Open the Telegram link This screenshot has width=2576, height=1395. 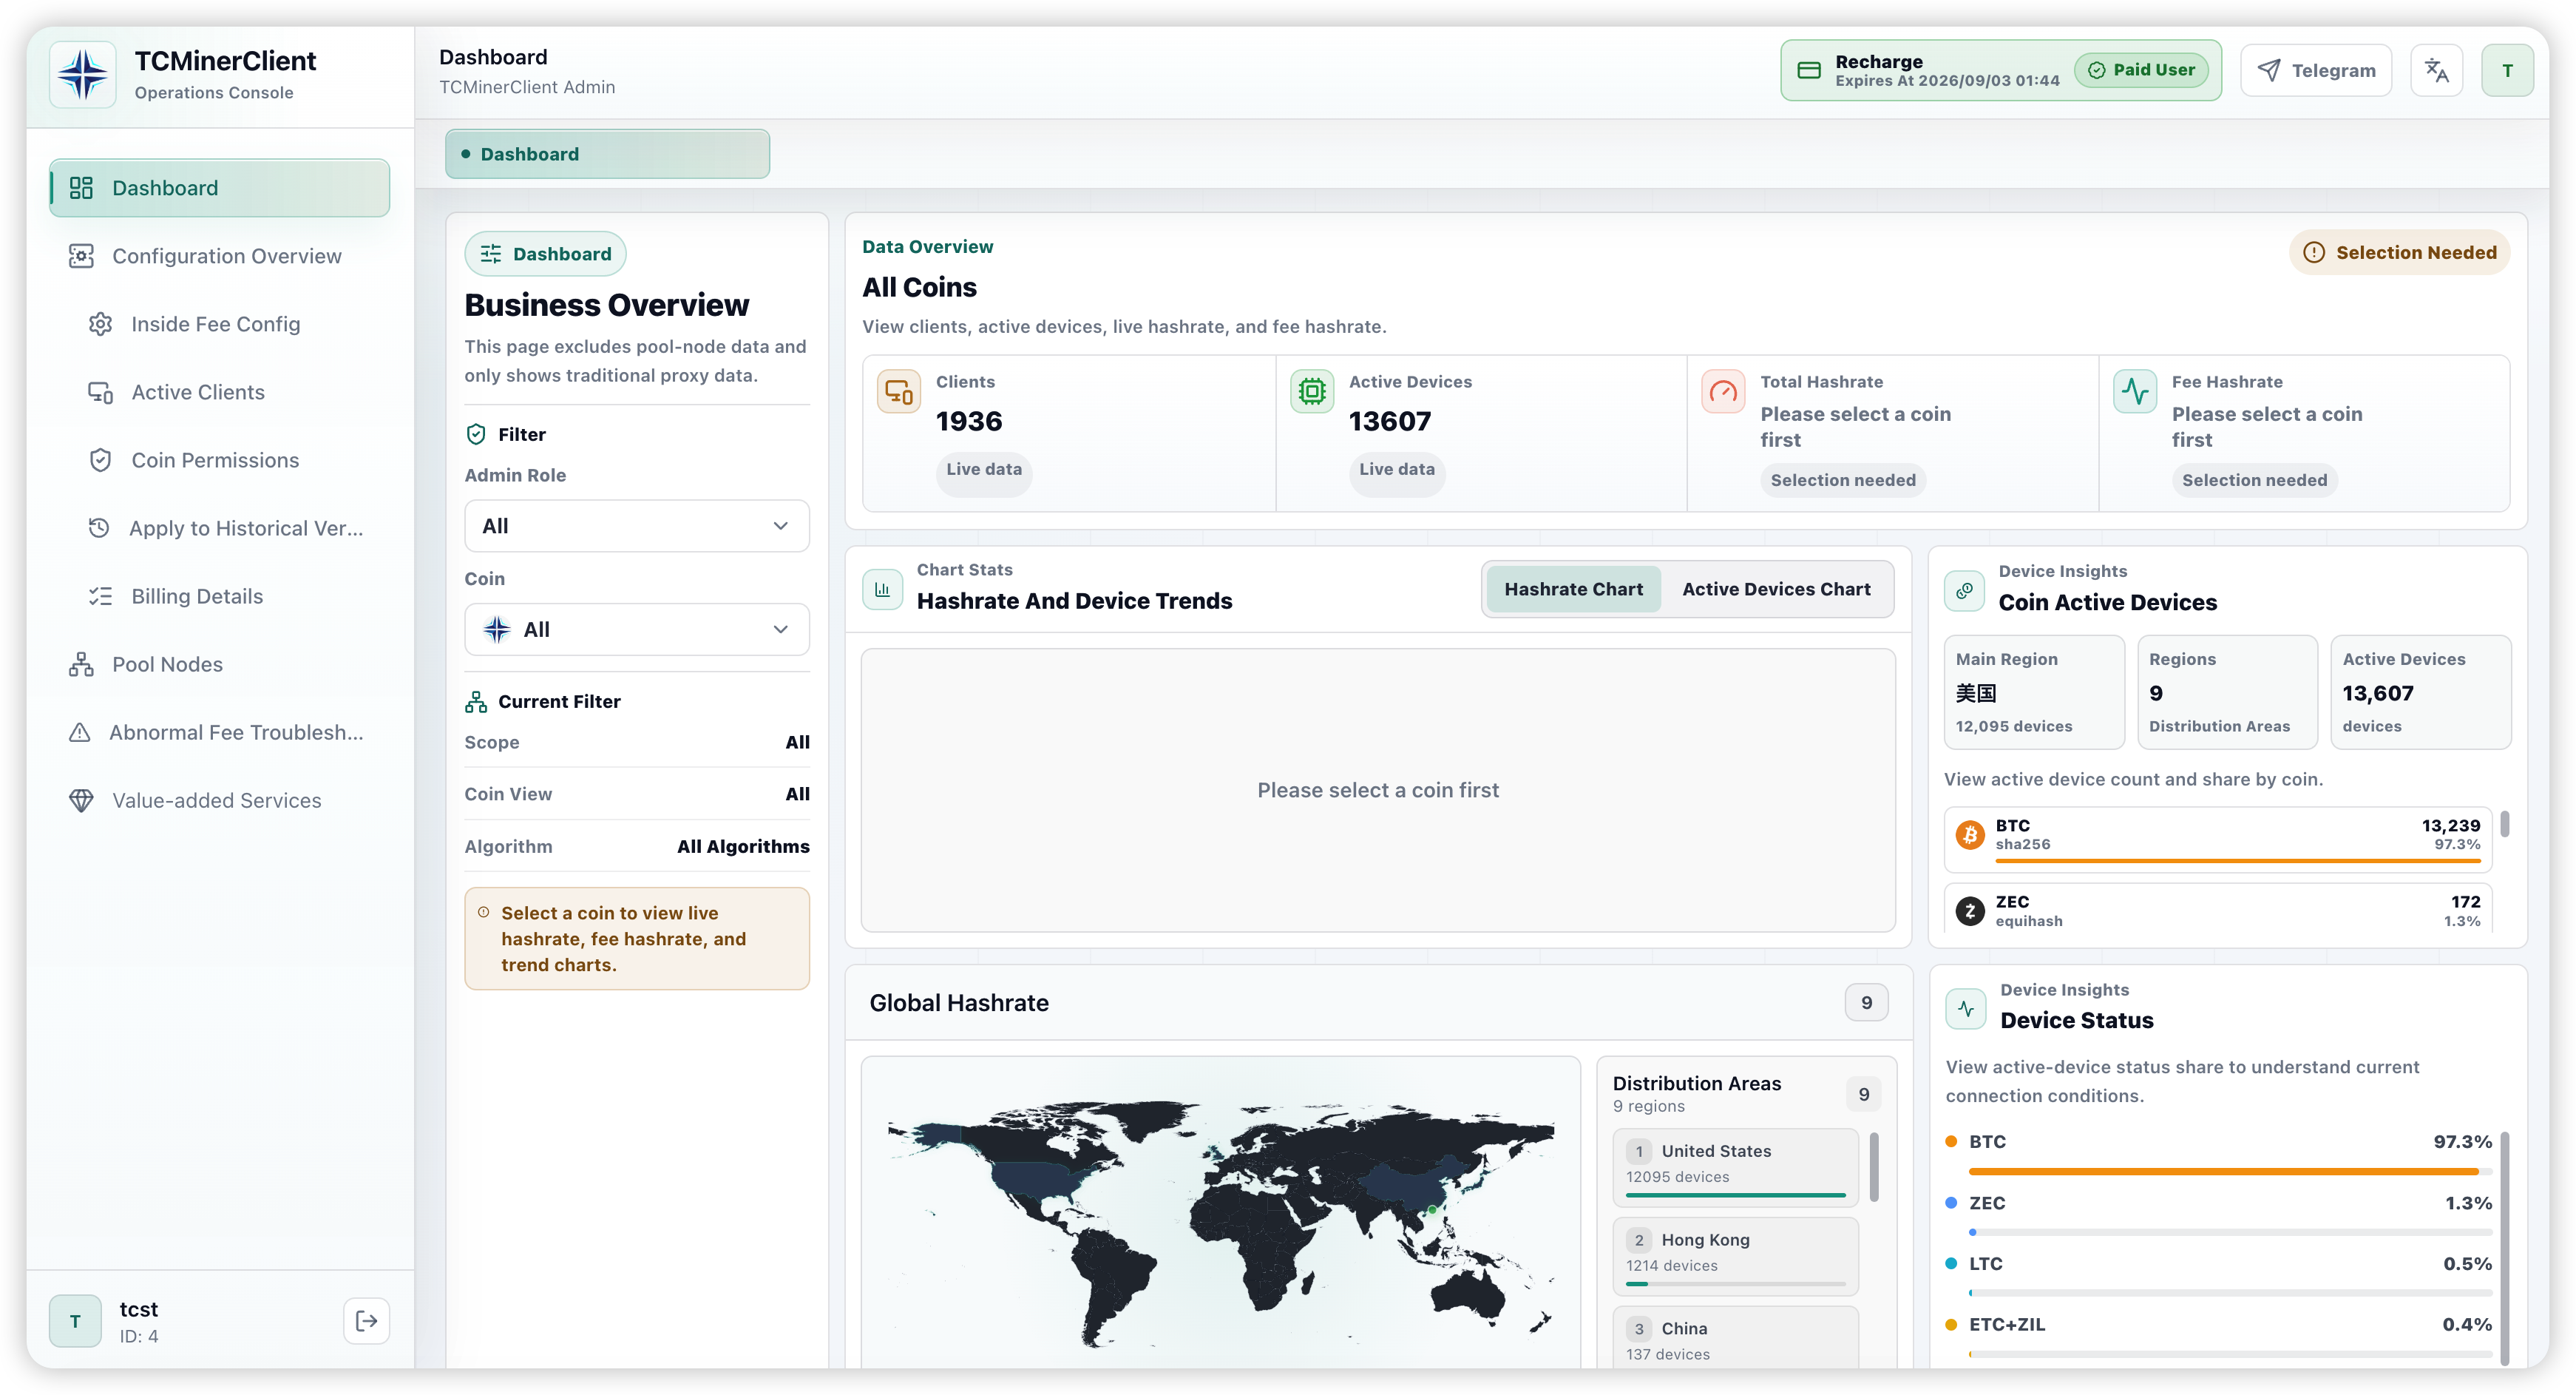click(2316, 70)
